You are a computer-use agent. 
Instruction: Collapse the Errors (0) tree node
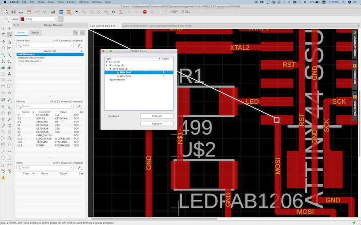(106, 62)
